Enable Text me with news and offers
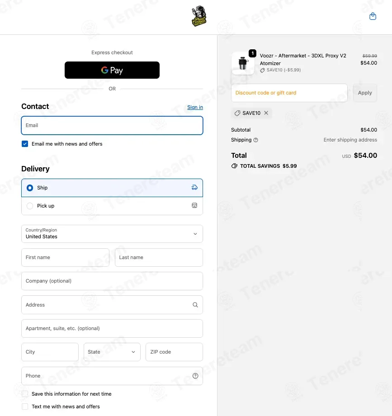The width and height of the screenshot is (392, 416). coord(25,407)
